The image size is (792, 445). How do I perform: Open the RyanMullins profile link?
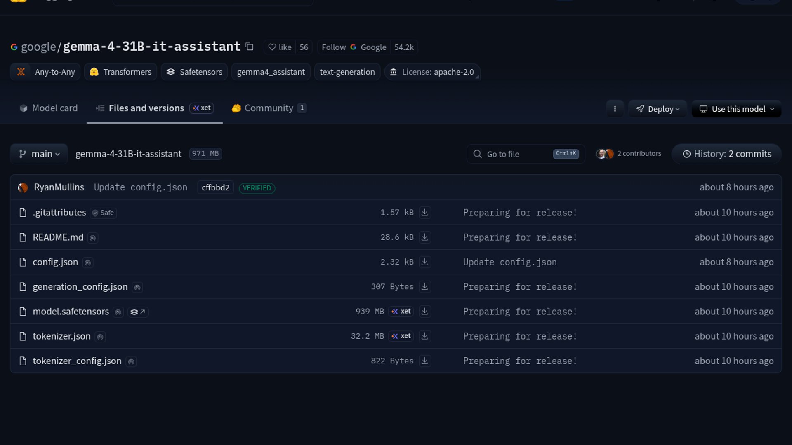pyautogui.click(x=59, y=187)
